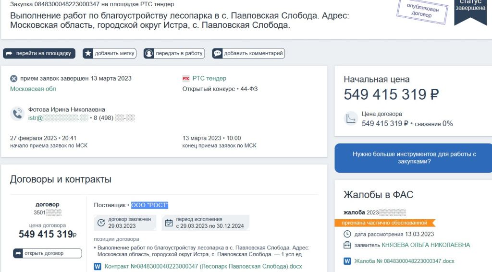Screen dimensions: 492x272
Task: Click the Word icon beside Контракт file
Action: pyautogui.click(x=98, y=266)
